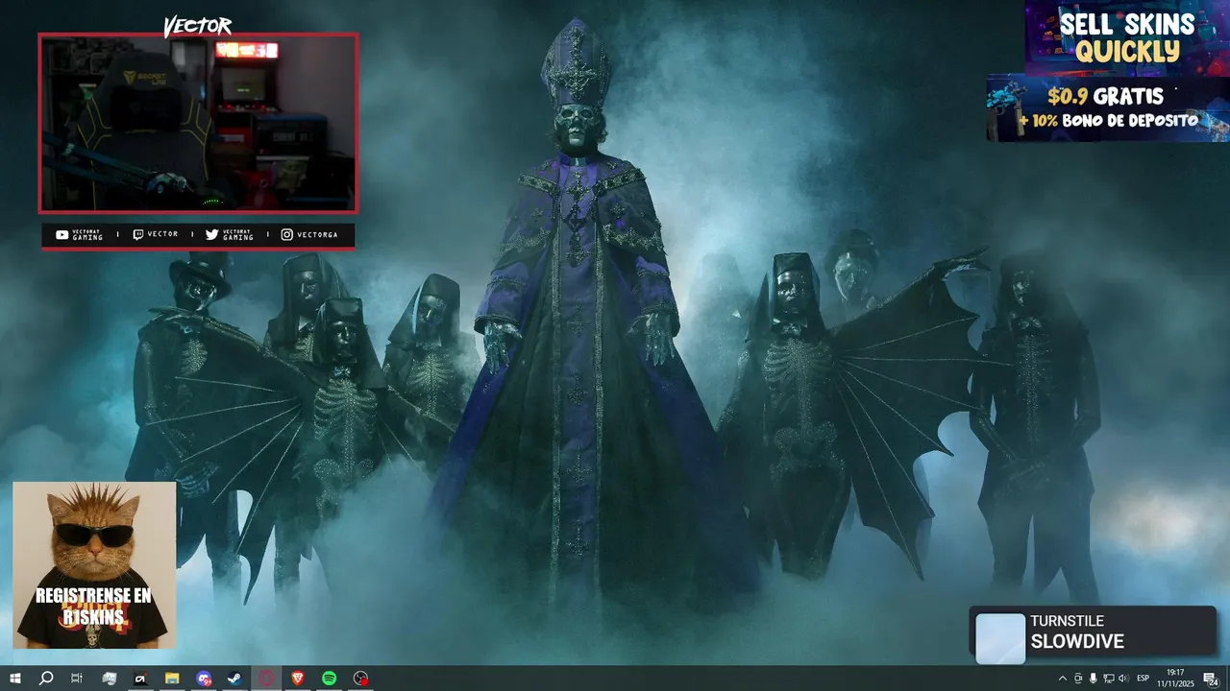Open the taskbar app right of Task View
This screenshot has height=691, width=1230.
pos(110,679)
